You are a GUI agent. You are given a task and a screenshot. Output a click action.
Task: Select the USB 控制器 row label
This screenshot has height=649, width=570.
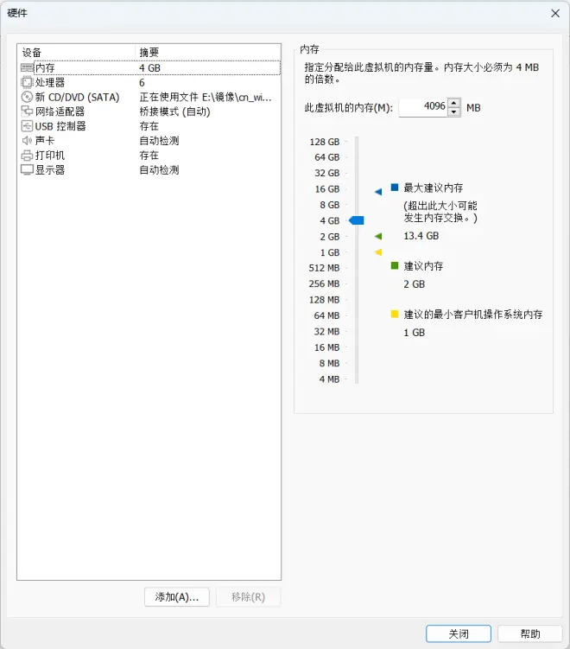click(x=60, y=126)
